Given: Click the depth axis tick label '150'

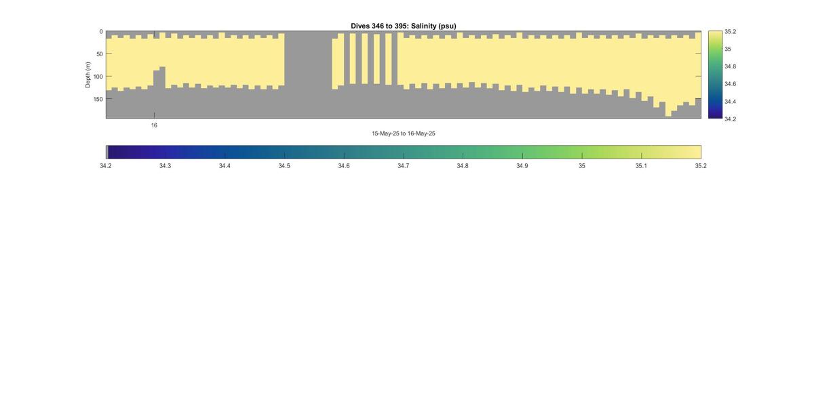Looking at the screenshot, I should click(x=98, y=99).
